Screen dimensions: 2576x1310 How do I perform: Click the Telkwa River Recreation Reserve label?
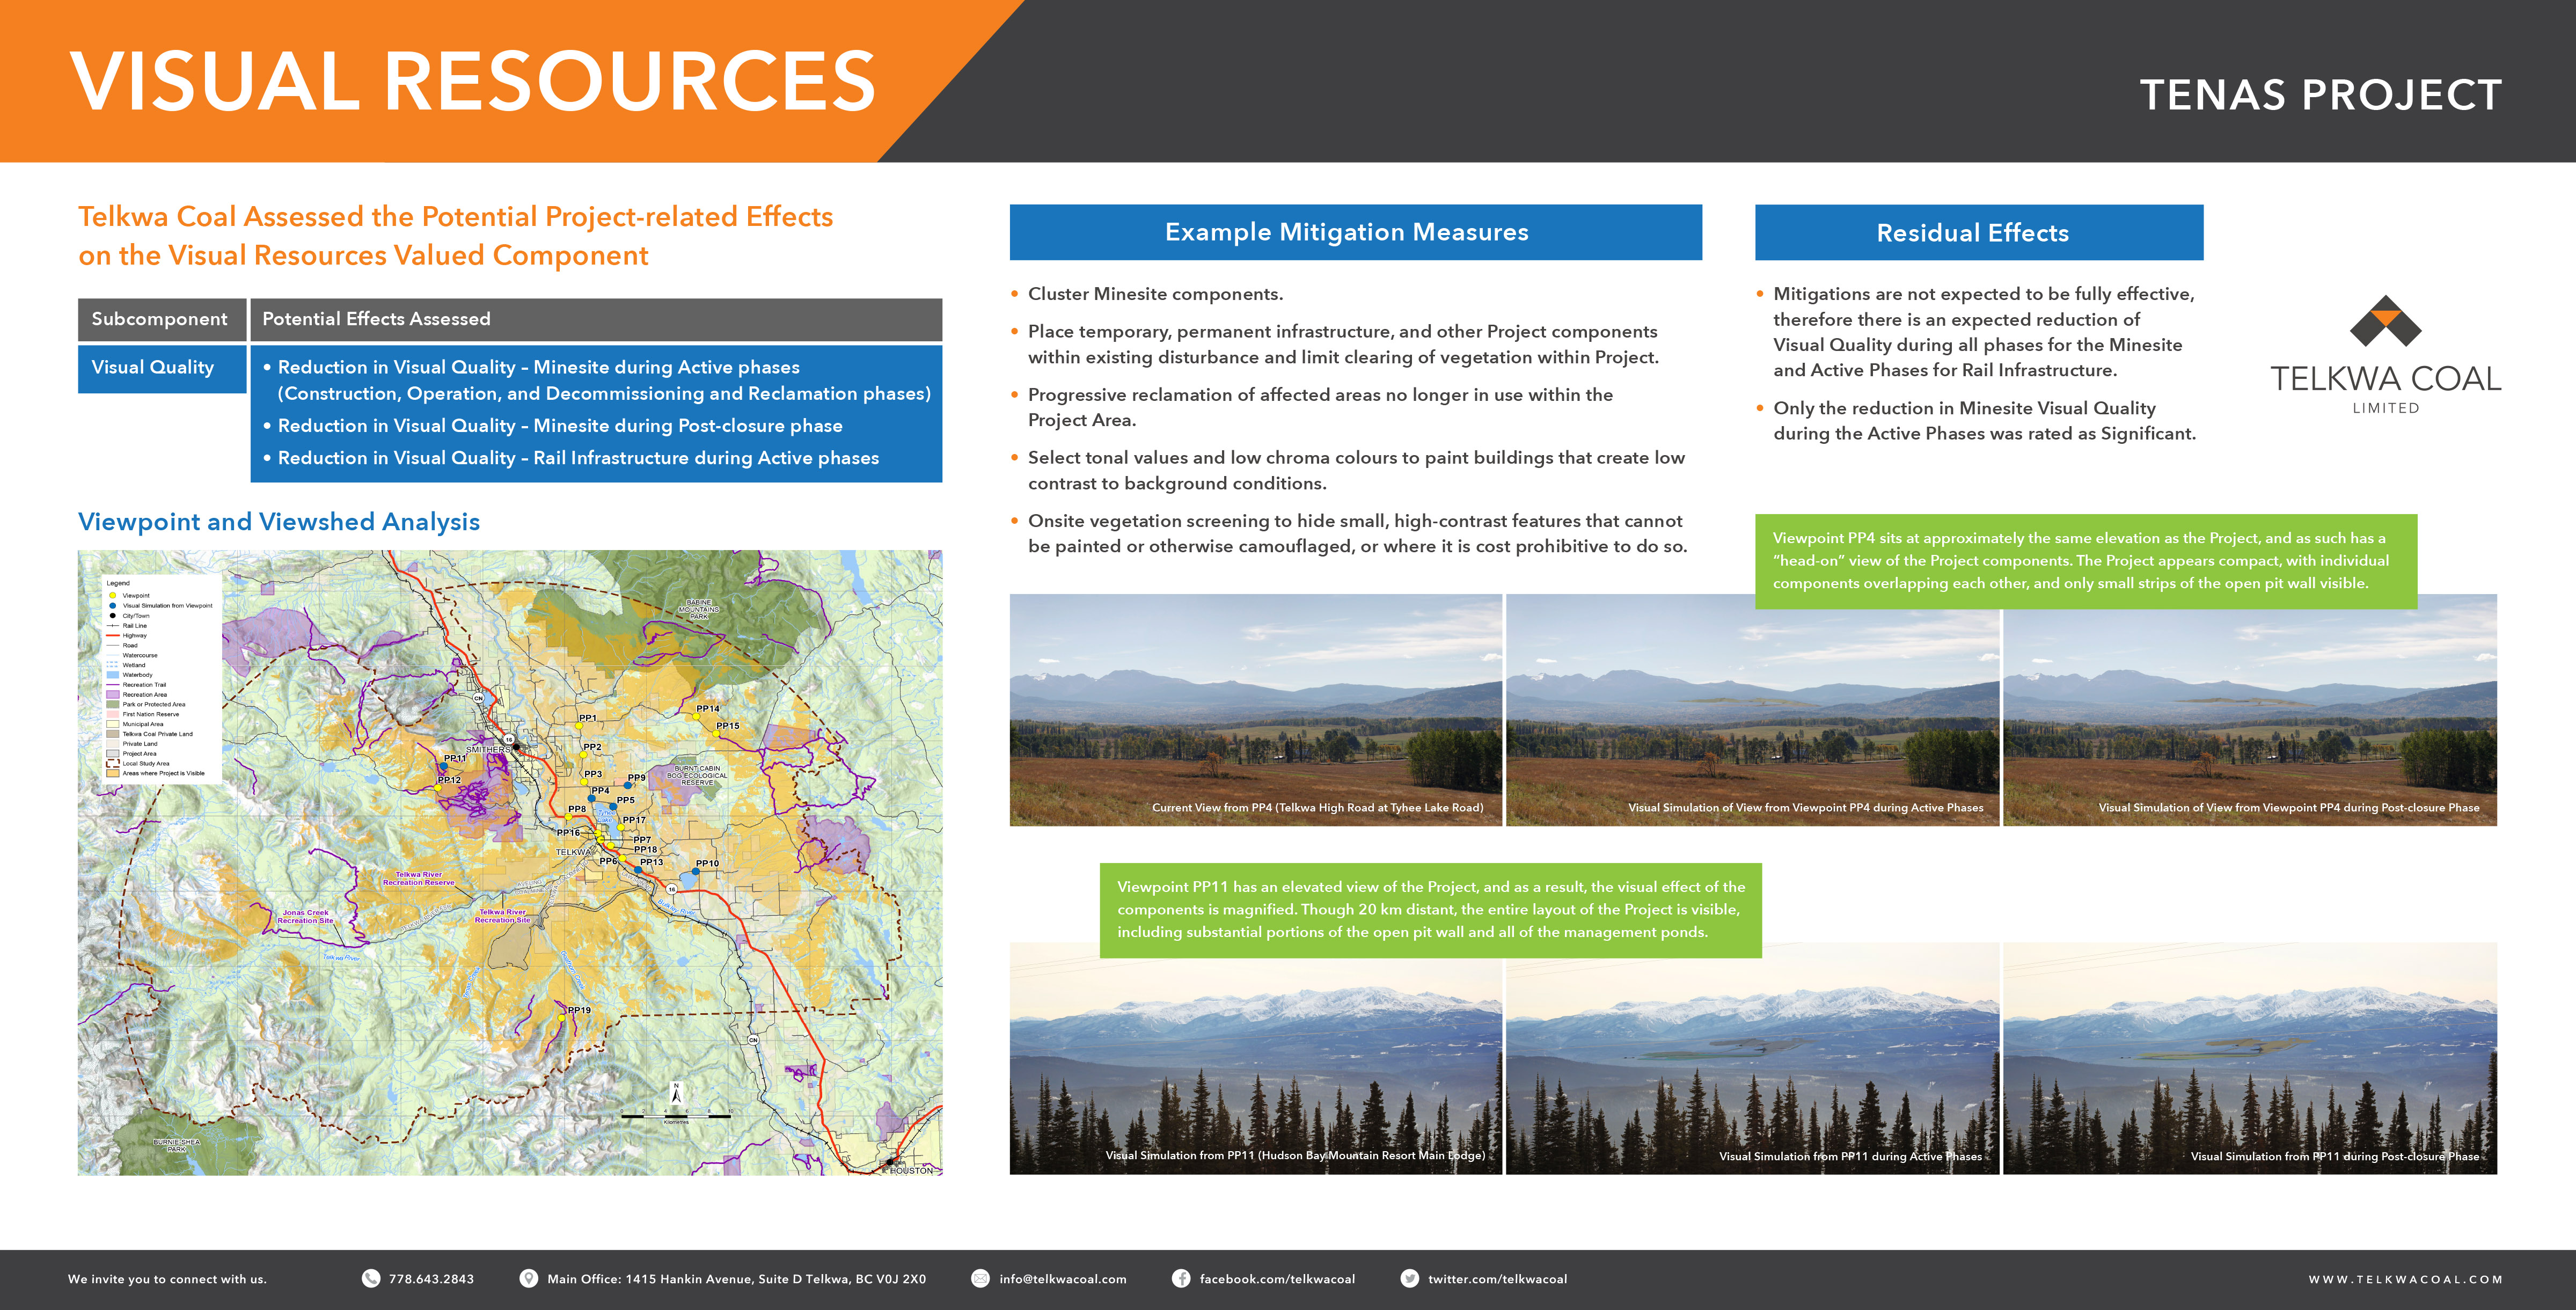[418, 878]
